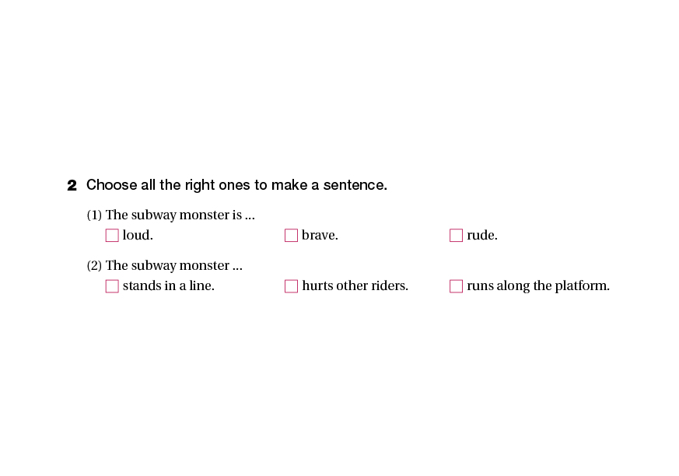This screenshot has width=679, height=476.
Task: Click the heading 'Choose all the right ones'
Action: pos(236,185)
